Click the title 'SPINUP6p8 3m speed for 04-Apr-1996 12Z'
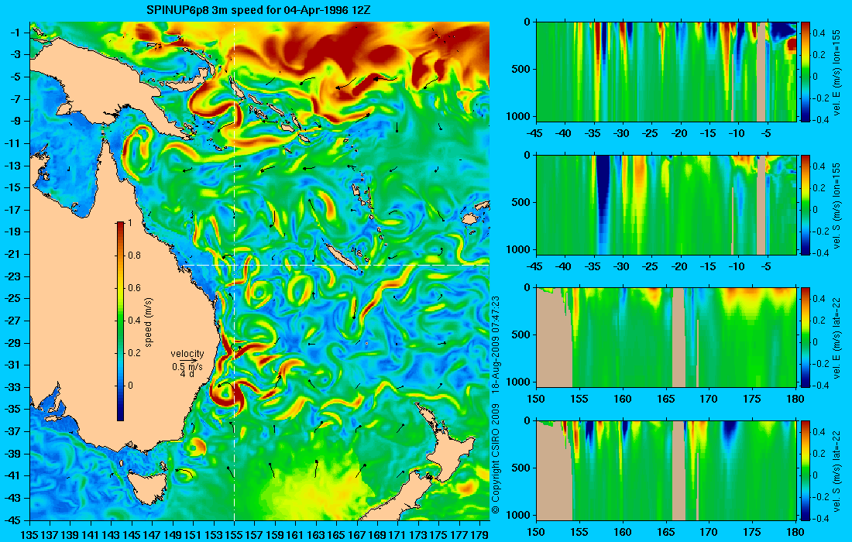852x542 pixels. (x=259, y=10)
